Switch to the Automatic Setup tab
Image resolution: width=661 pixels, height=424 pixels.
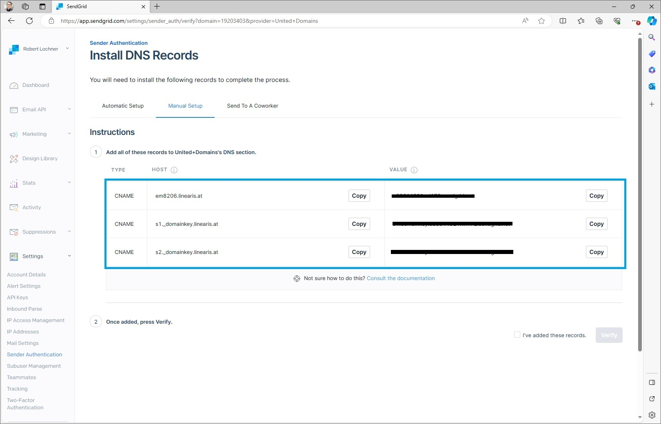pos(123,106)
